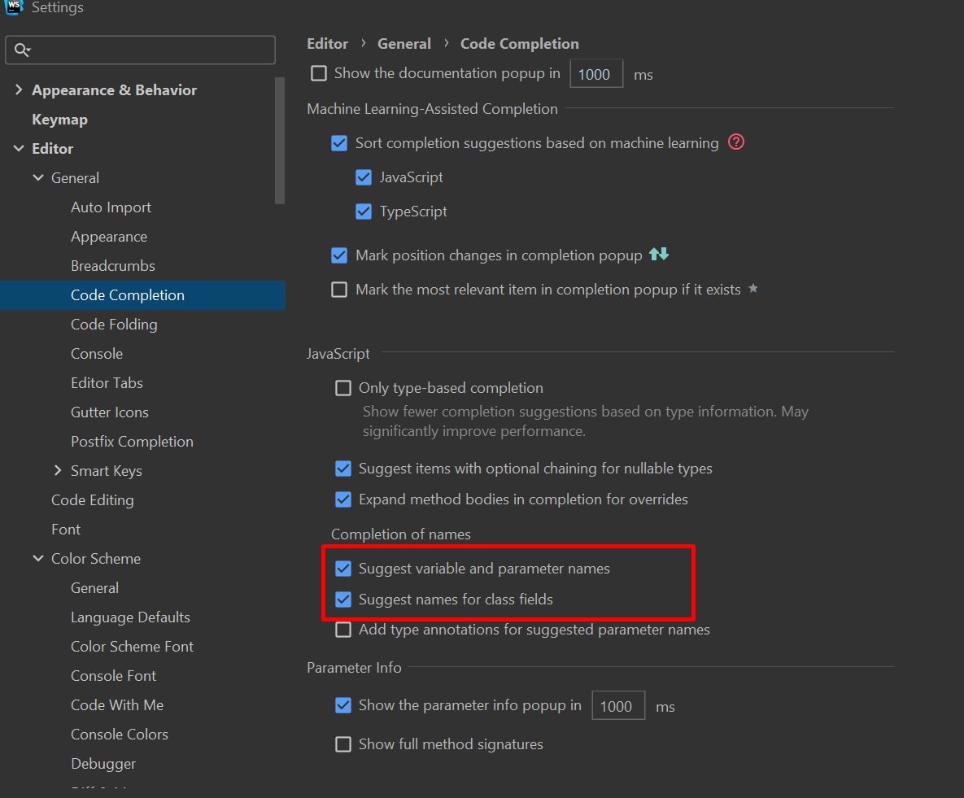The width and height of the screenshot is (964, 798).
Task: Enable Only type-based completion checkbox
Action: 343,388
